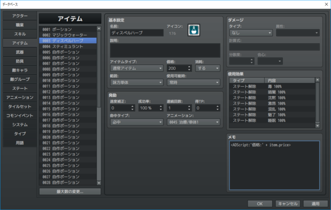Screen dimensions: 331x210
Task: Select item 0002 マジックウォーター
Action: coord(68,35)
